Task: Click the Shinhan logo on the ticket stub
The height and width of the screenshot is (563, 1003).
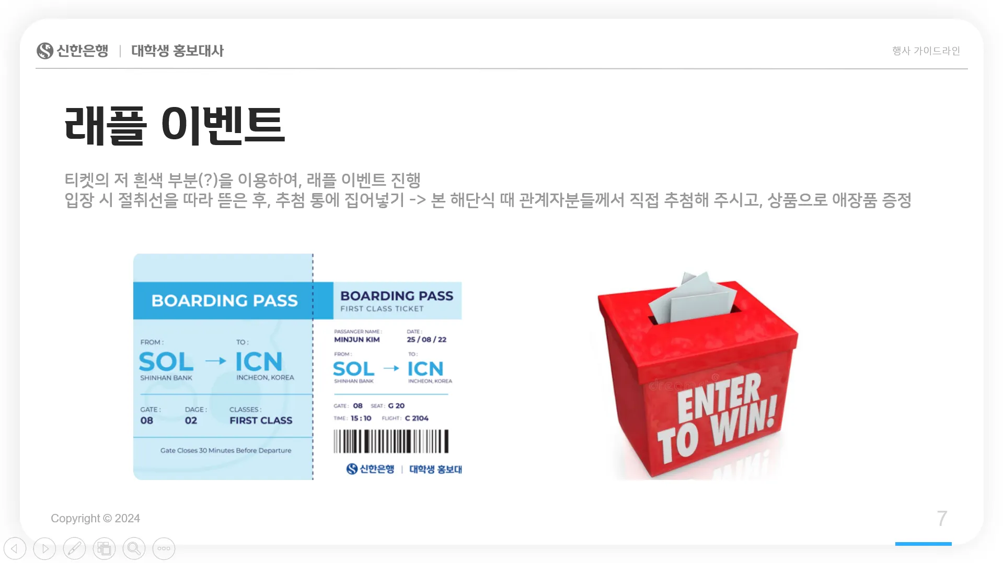Action: tap(352, 469)
